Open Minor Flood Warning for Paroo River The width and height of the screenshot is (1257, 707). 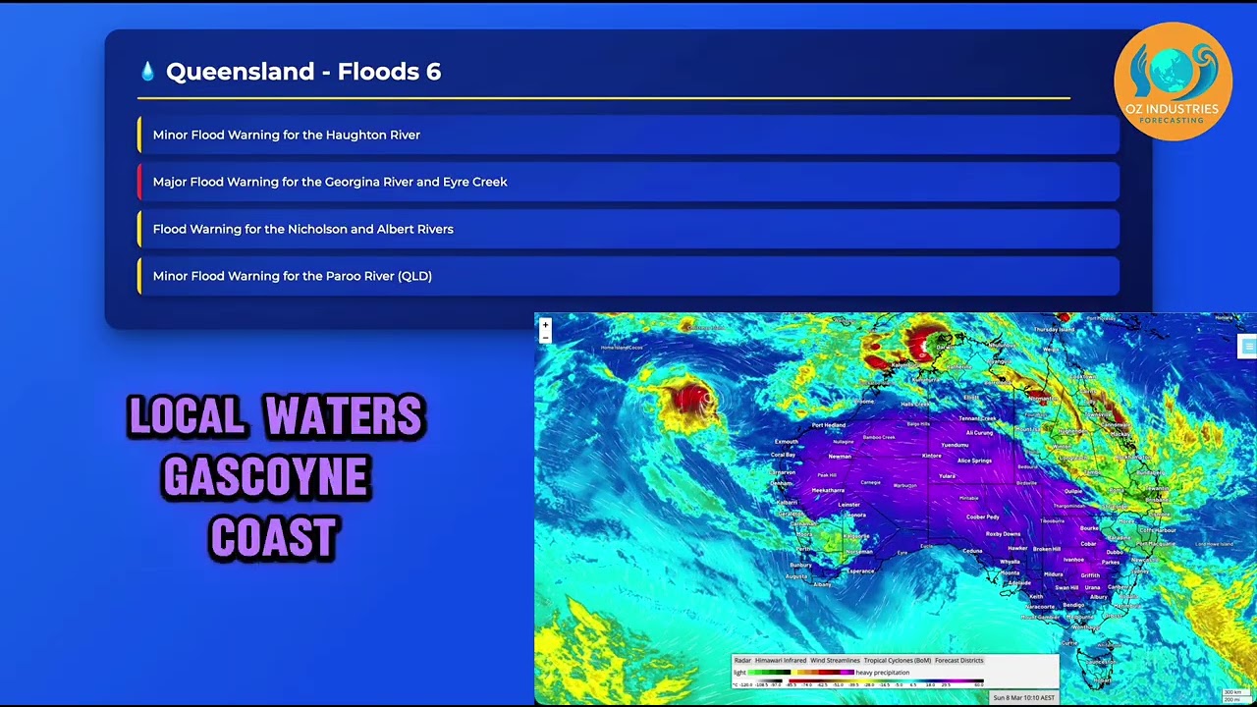pos(628,276)
